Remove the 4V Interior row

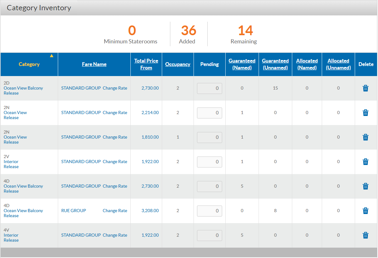click(x=365, y=235)
